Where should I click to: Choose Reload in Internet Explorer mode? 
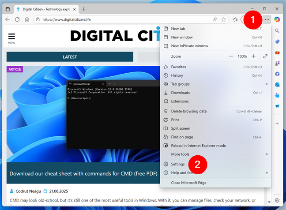[x=215, y=146]
